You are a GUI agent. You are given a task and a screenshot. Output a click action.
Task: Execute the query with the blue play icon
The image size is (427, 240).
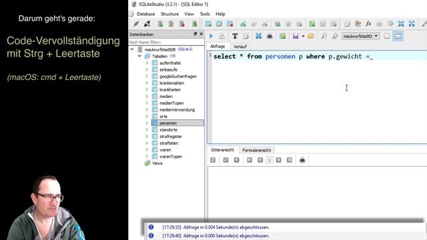pos(211,36)
